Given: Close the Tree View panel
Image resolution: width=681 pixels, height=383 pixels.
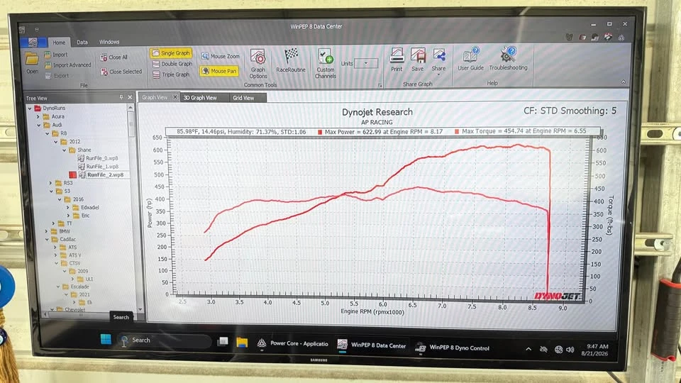Looking at the screenshot, I should click(x=130, y=98).
